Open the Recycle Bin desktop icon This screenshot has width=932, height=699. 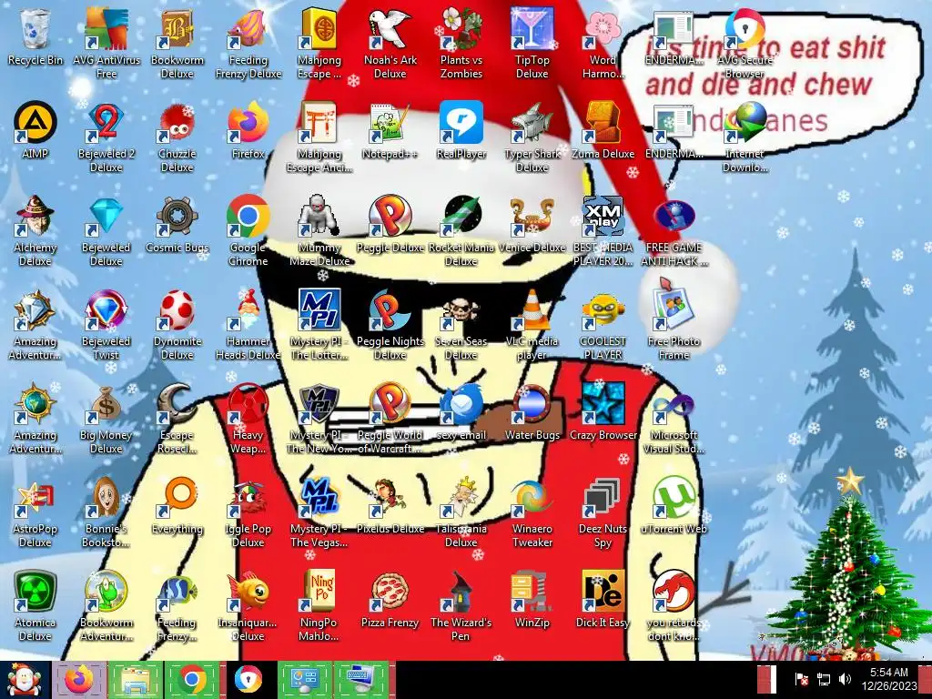[x=35, y=36]
